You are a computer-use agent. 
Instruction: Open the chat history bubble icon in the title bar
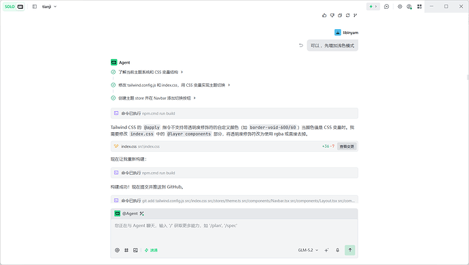pyautogui.click(x=387, y=7)
